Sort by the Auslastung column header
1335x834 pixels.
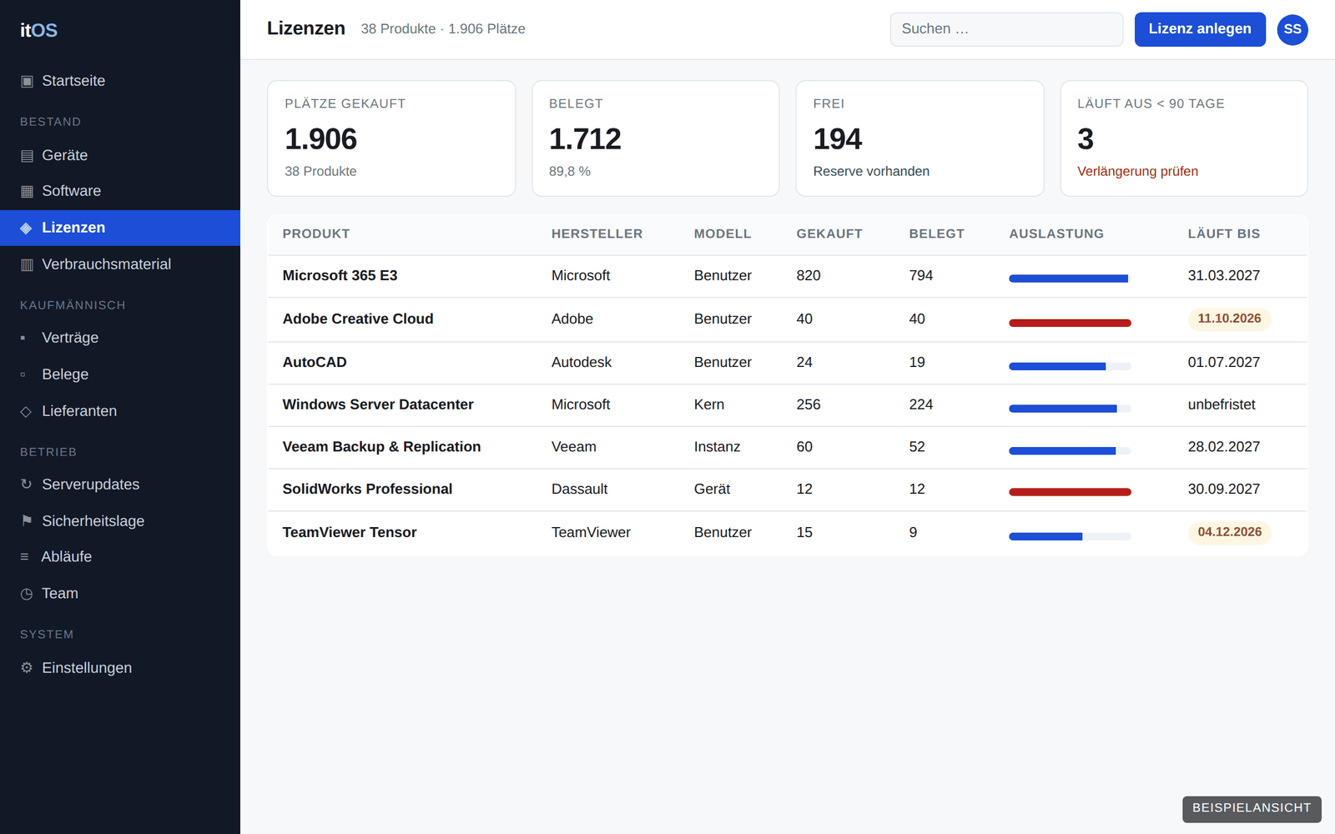(x=1056, y=234)
